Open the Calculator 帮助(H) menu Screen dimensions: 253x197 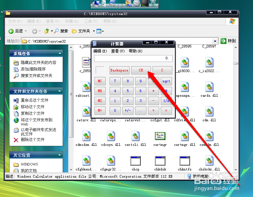[136, 51]
